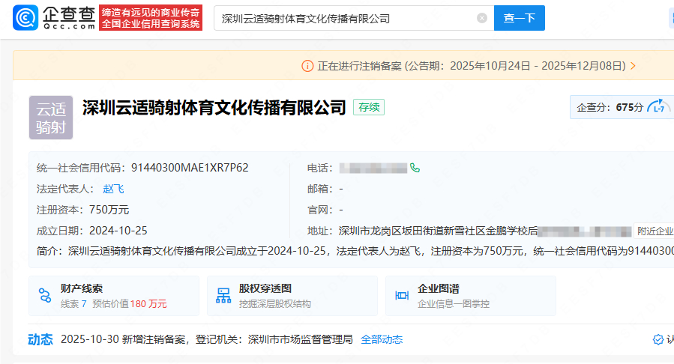Click the 线索 7 count
Image resolution: width=674 pixels, height=364 pixels.
tap(73, 304)
